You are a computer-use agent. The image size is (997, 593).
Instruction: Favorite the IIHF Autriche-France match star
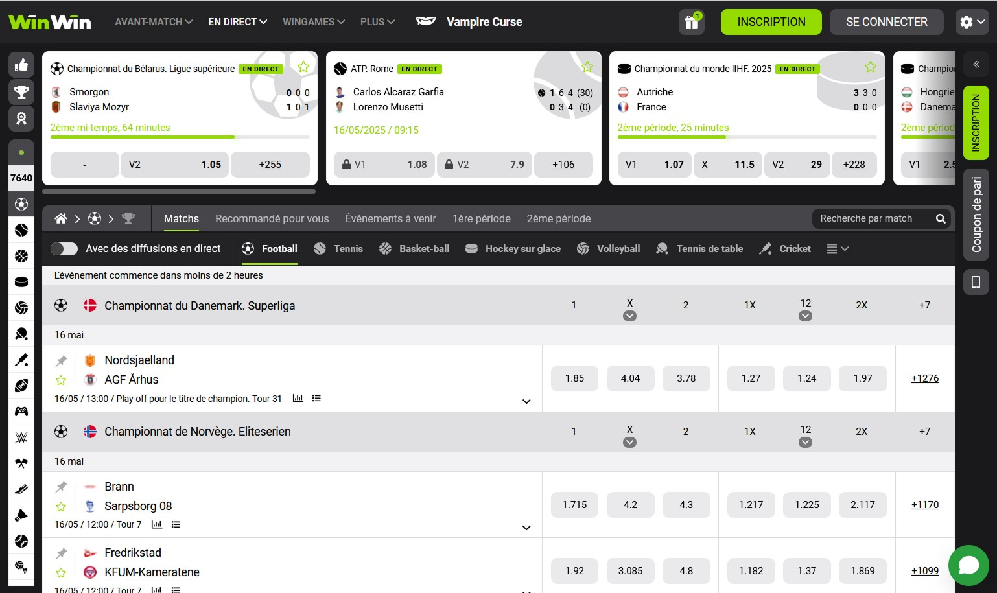click(x=871, y=67)
